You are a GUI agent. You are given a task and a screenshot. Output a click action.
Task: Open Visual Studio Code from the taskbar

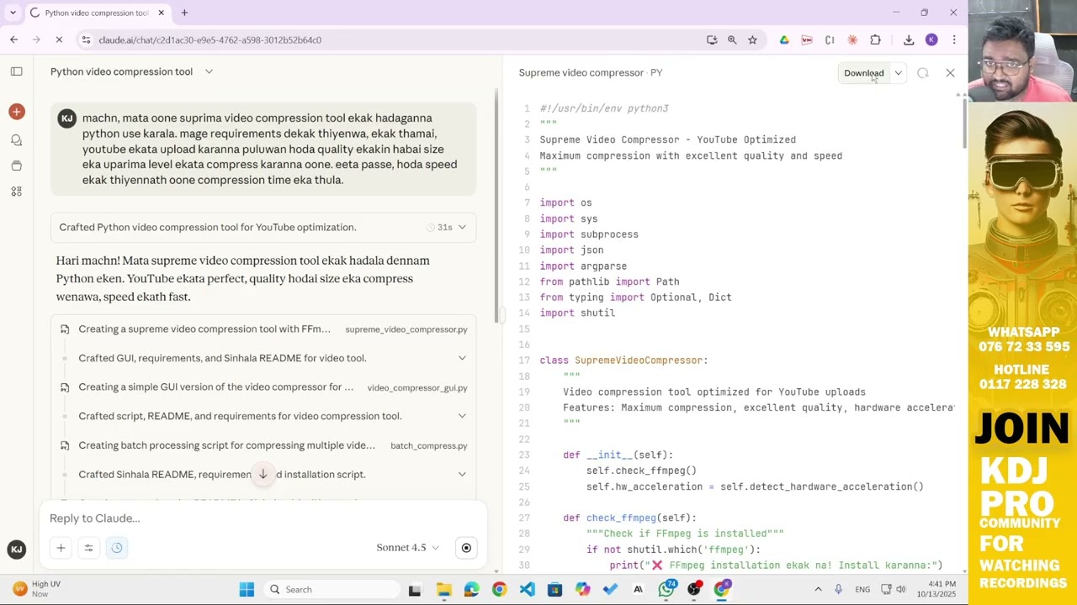pos(527,589)
